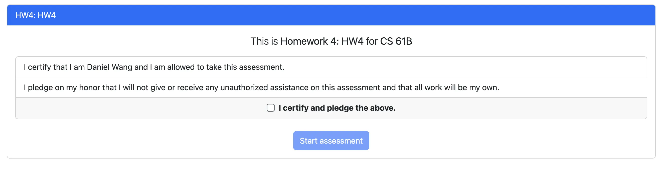Check the certify and pledge checkbox

[x=270, y=108]
